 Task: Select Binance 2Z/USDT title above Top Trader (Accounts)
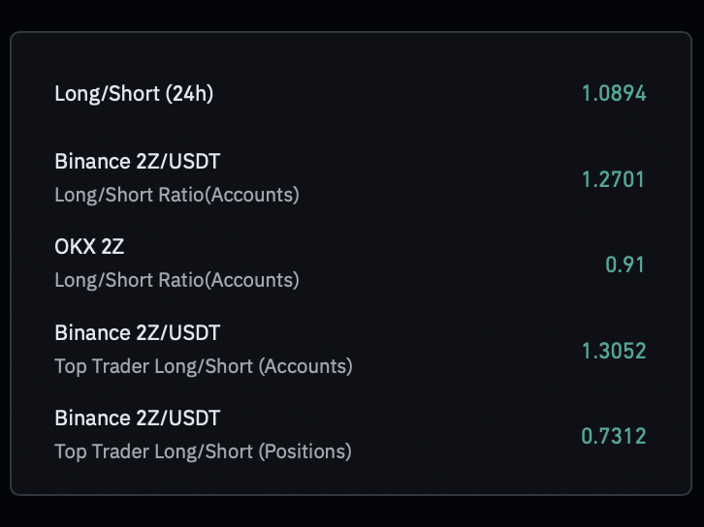point(137,333)
